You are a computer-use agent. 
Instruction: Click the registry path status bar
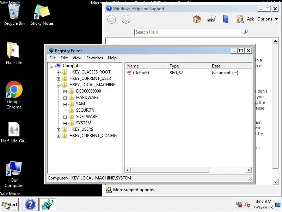click(149, 178)
